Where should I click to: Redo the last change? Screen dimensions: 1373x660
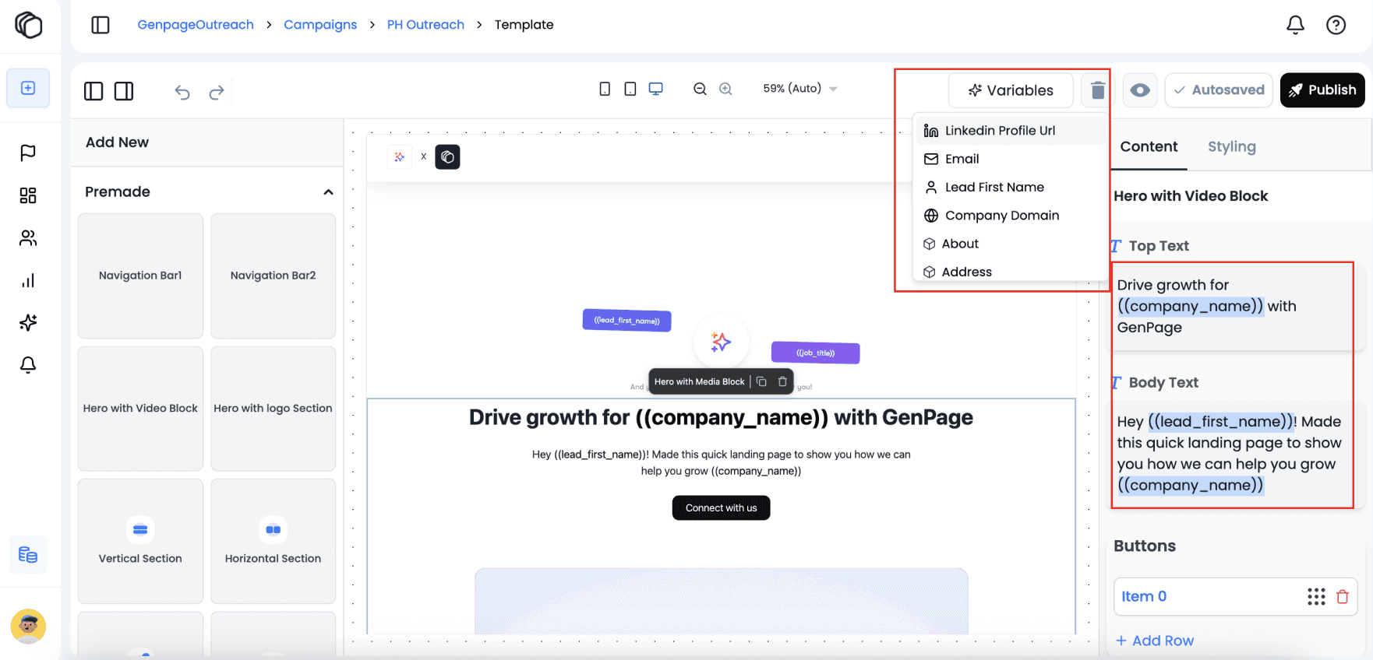click(217, 93)
